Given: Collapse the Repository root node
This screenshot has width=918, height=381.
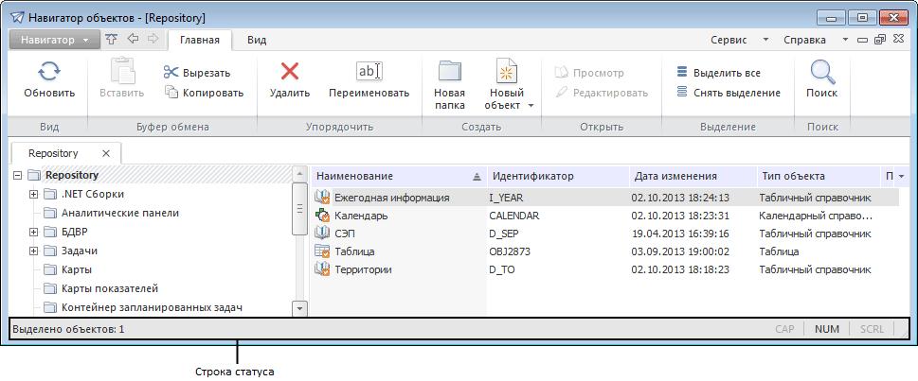Looking at the screenshot, I should point(18,175).
